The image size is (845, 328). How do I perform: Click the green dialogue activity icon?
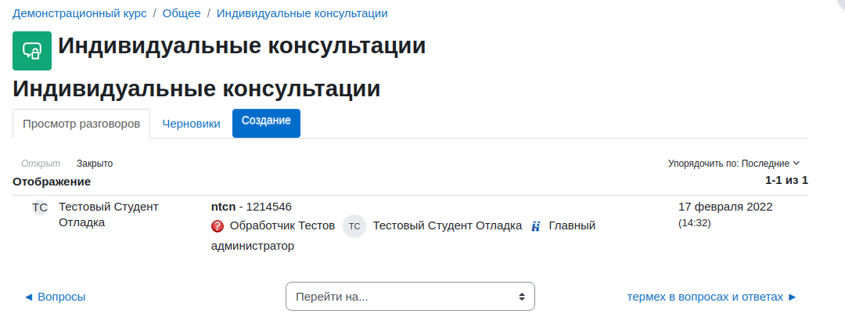point(32,51)
